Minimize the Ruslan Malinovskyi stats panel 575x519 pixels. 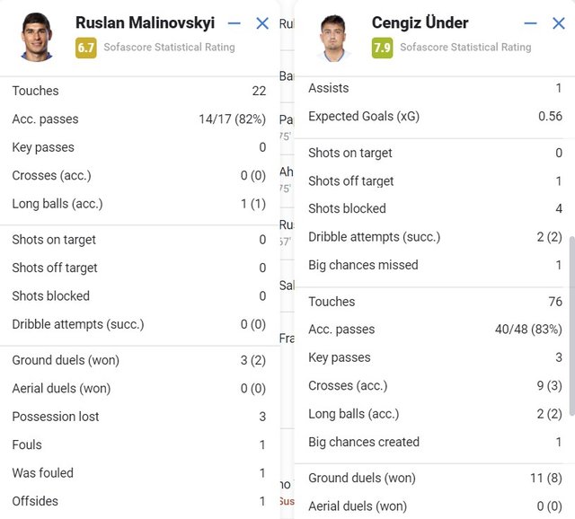pos(234,23)
